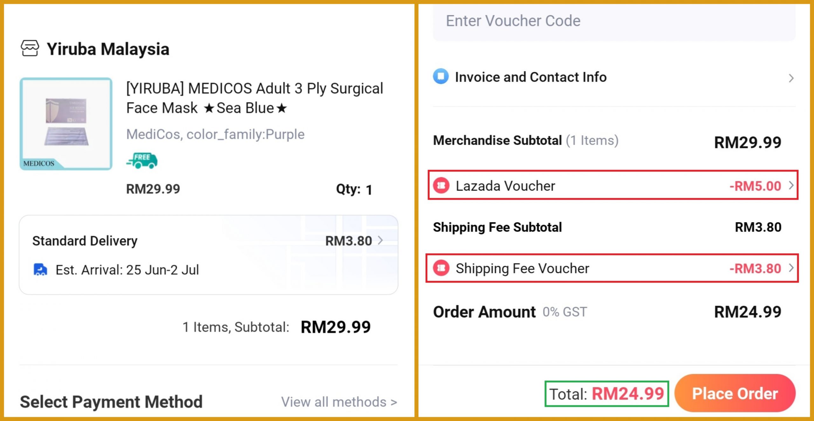The width and height of the screenshot is (814, 421).
Task: Tap the Place Order button
Action: (x=735, y=393)
